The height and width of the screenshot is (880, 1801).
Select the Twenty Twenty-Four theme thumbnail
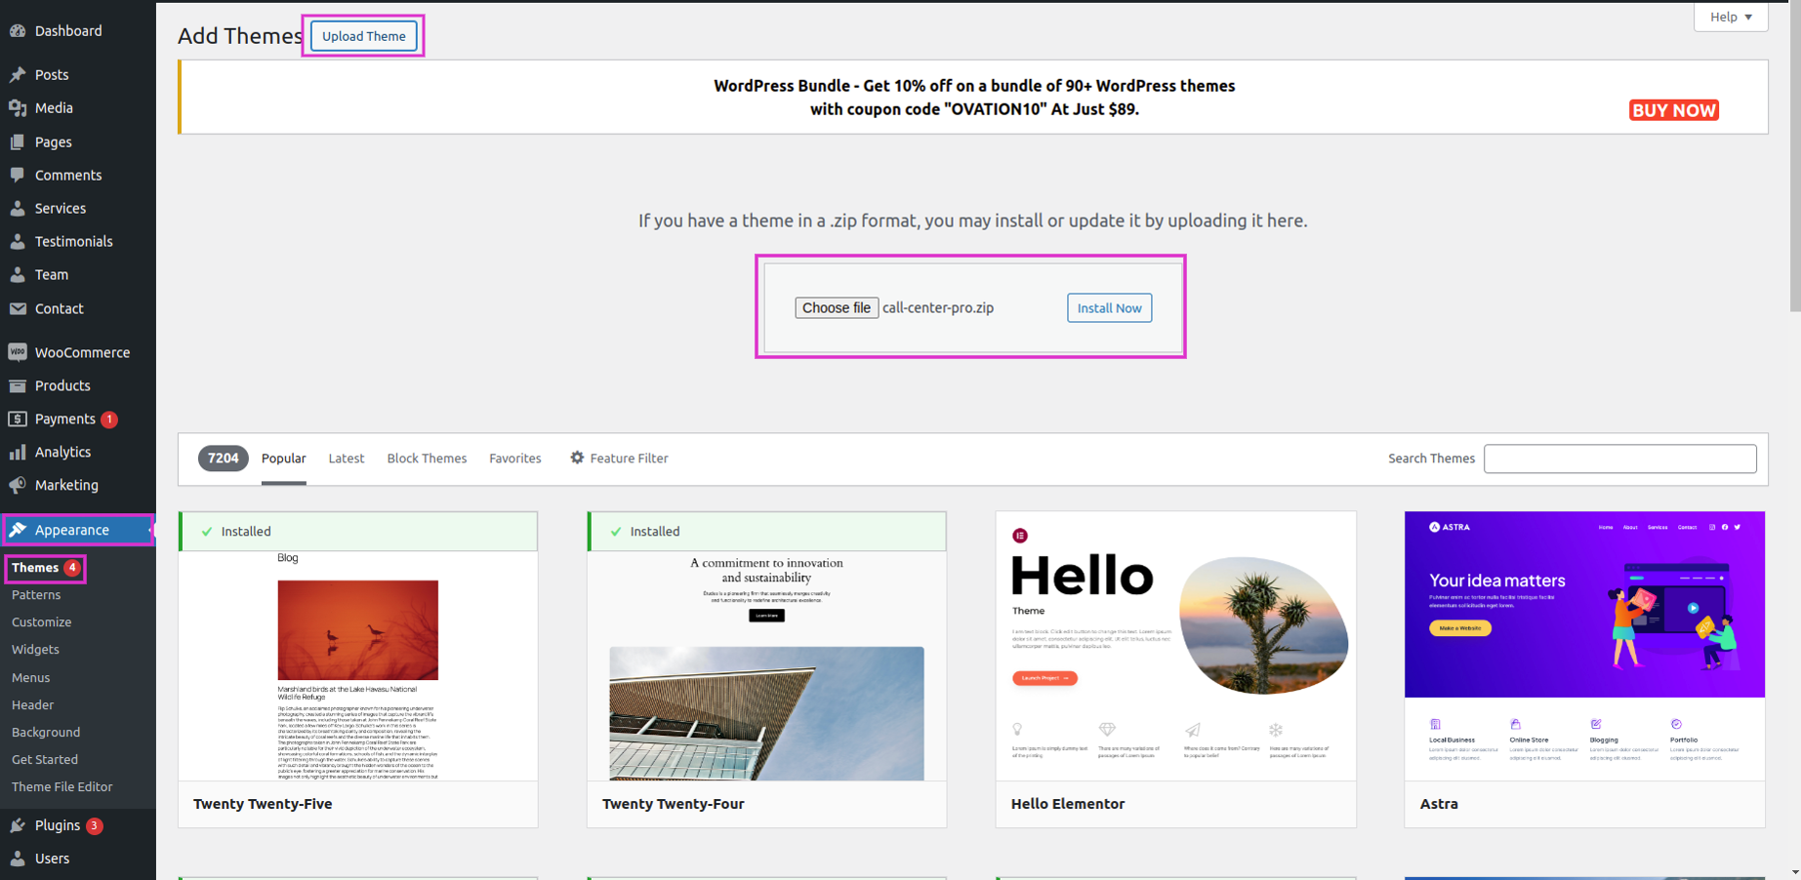point(766,665)
